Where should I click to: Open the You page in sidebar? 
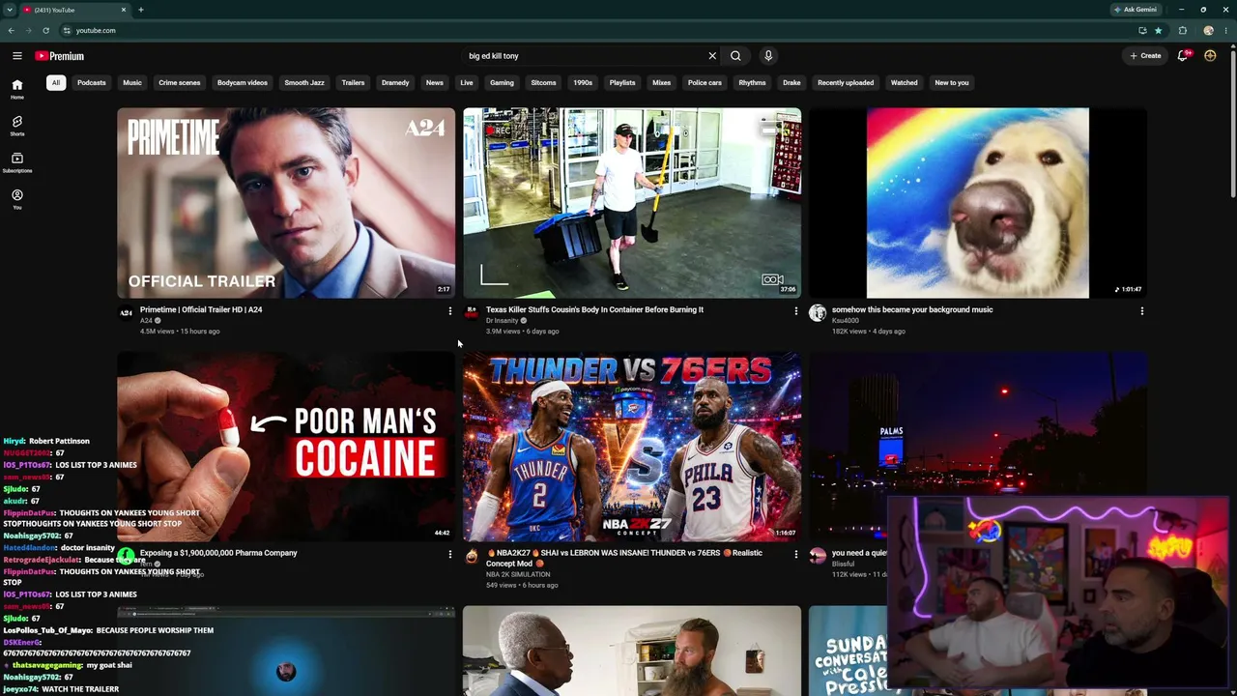(x=17, y=199)
